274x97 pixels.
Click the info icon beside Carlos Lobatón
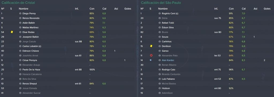click(x=20, y=46)
